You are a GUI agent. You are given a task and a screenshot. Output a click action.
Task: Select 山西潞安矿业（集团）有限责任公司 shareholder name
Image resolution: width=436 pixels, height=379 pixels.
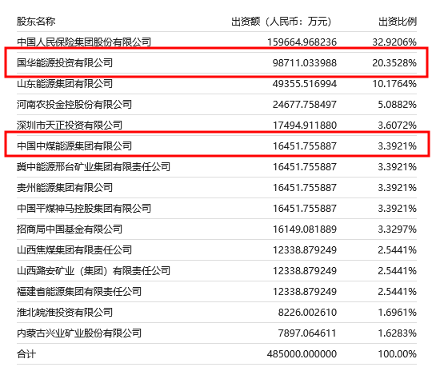click(94, 270)
